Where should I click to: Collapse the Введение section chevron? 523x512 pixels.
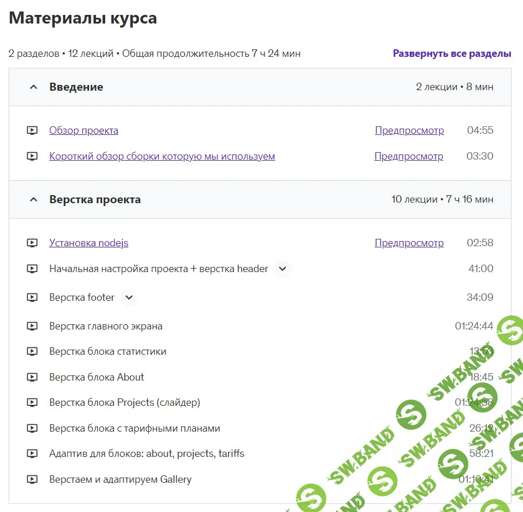click(x=33, y=87)
